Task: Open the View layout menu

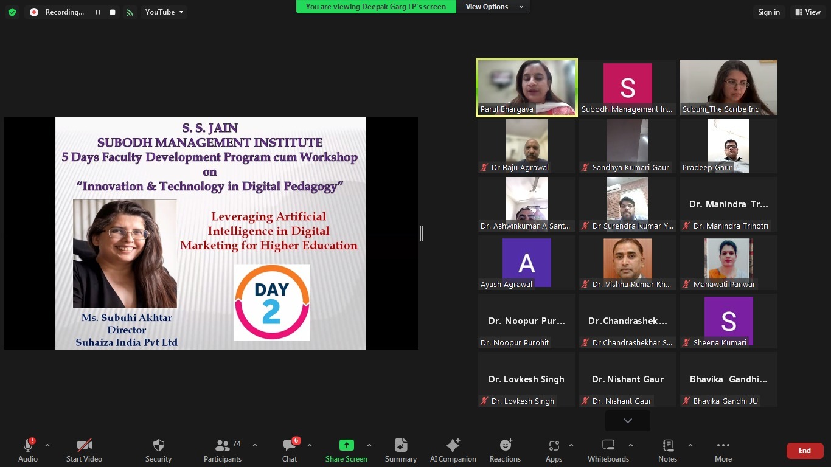Action: [808, 12]
